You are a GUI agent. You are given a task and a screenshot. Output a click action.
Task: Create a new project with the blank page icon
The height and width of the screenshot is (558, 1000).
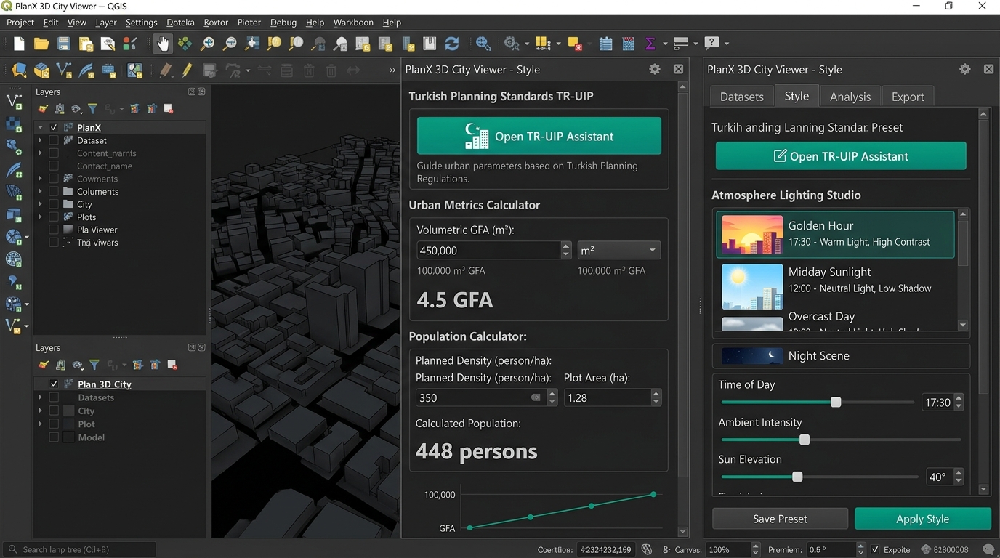(19, 44)
